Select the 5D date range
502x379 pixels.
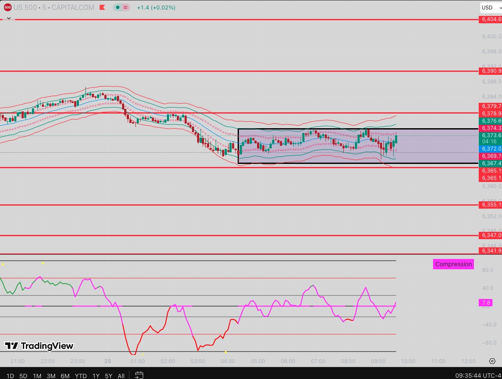pos(23,376)
